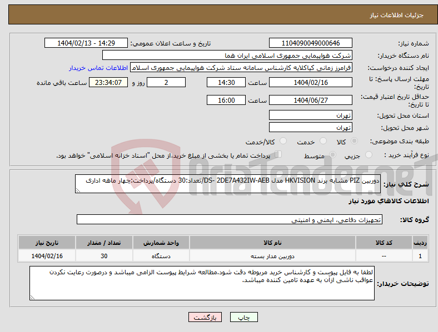
Task: Toggle the اسناد خزانه اسلامی payment checkbox
Action: click(x=278, y=154)
